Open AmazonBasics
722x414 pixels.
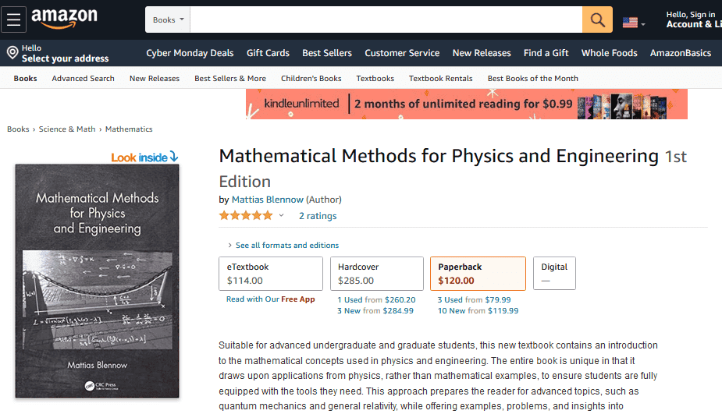pos(681,53)
